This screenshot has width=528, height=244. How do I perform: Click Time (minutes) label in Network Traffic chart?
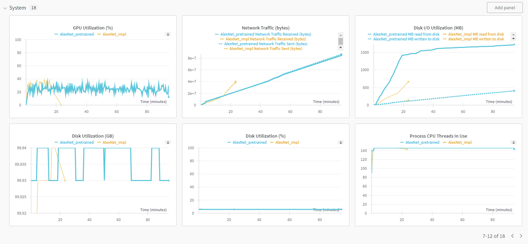(326, 102)
